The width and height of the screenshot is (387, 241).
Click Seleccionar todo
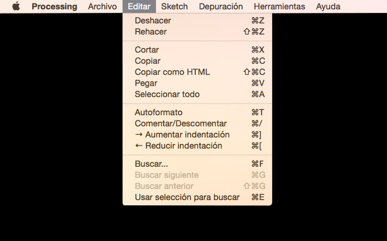pyautogui.click(x=167, y=94)
